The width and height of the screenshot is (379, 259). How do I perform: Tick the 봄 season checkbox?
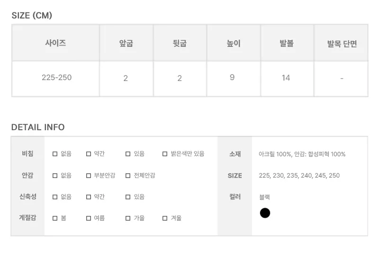pyautogui.click(x=55, y=218)
